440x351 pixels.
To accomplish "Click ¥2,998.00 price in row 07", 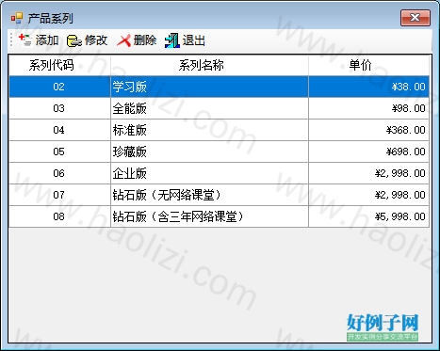I will coord(368,195).
